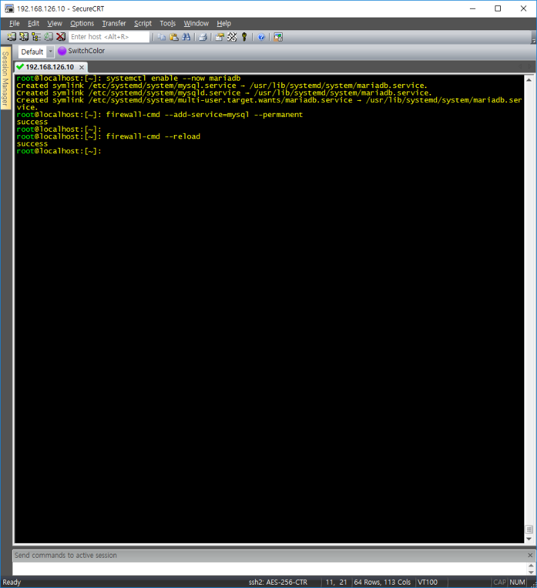Click the Paste clipboard icon
The image size is (537, 588).
173,37
